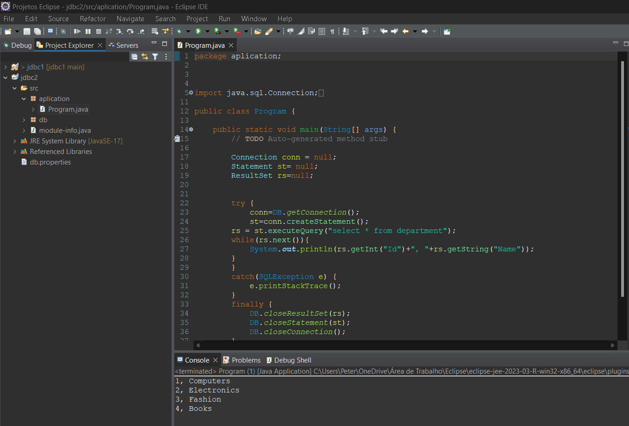Click the Terminate red square icon
The height and width of the screenshot is (426, 629).
point(98,31)
